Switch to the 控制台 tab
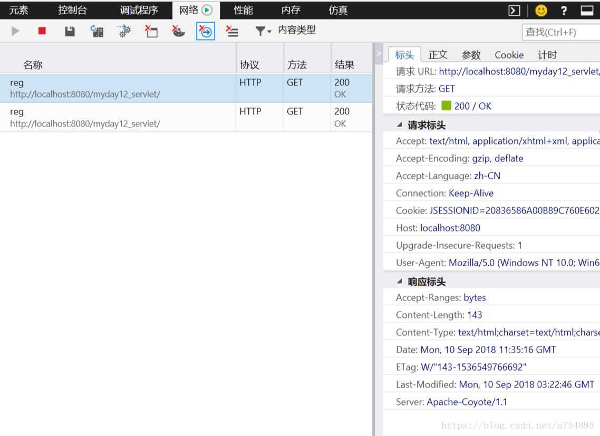Screen dimensions: 600x436 tap(72, 10)
